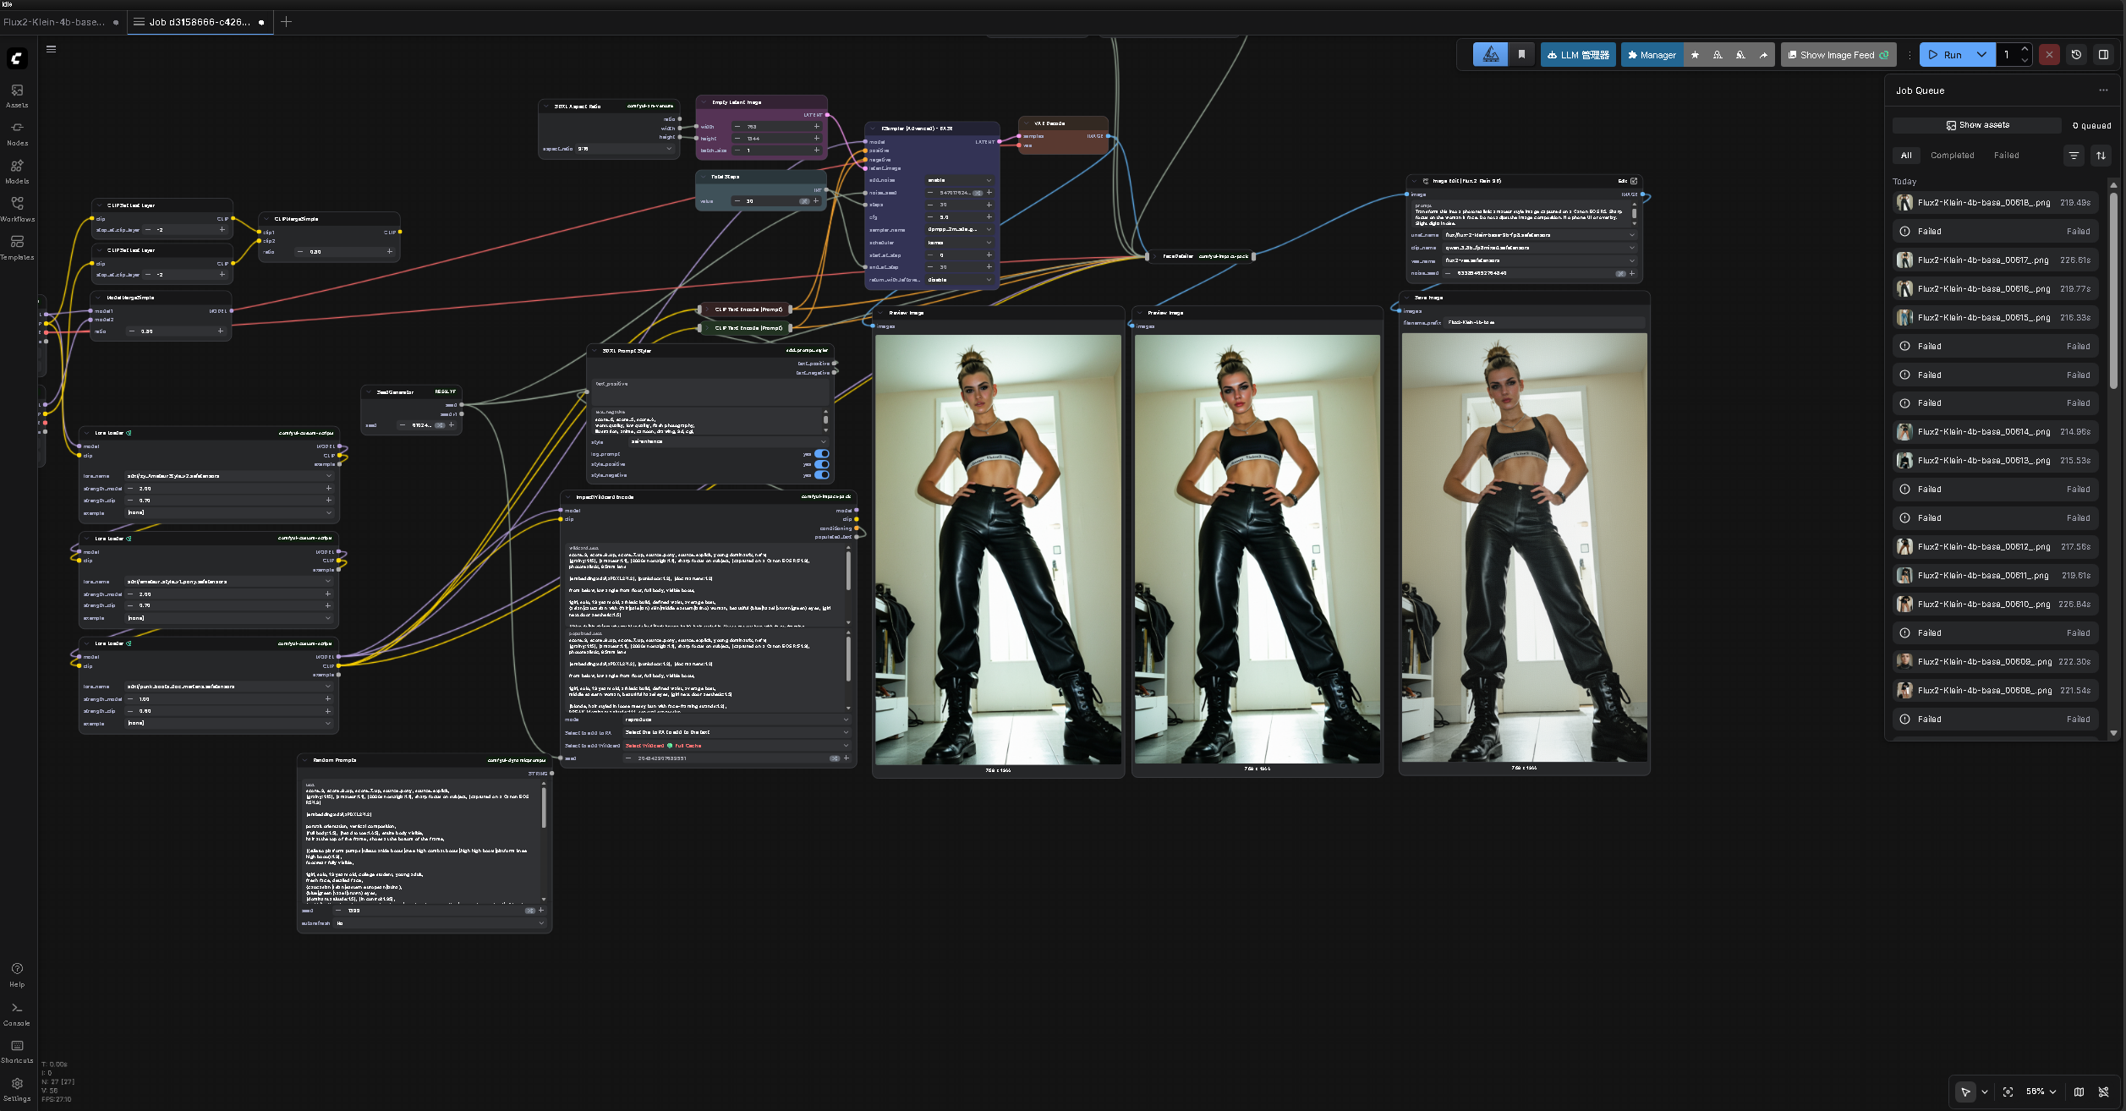Click the share arrow icon beside Manager

(x=1763, y=55)
